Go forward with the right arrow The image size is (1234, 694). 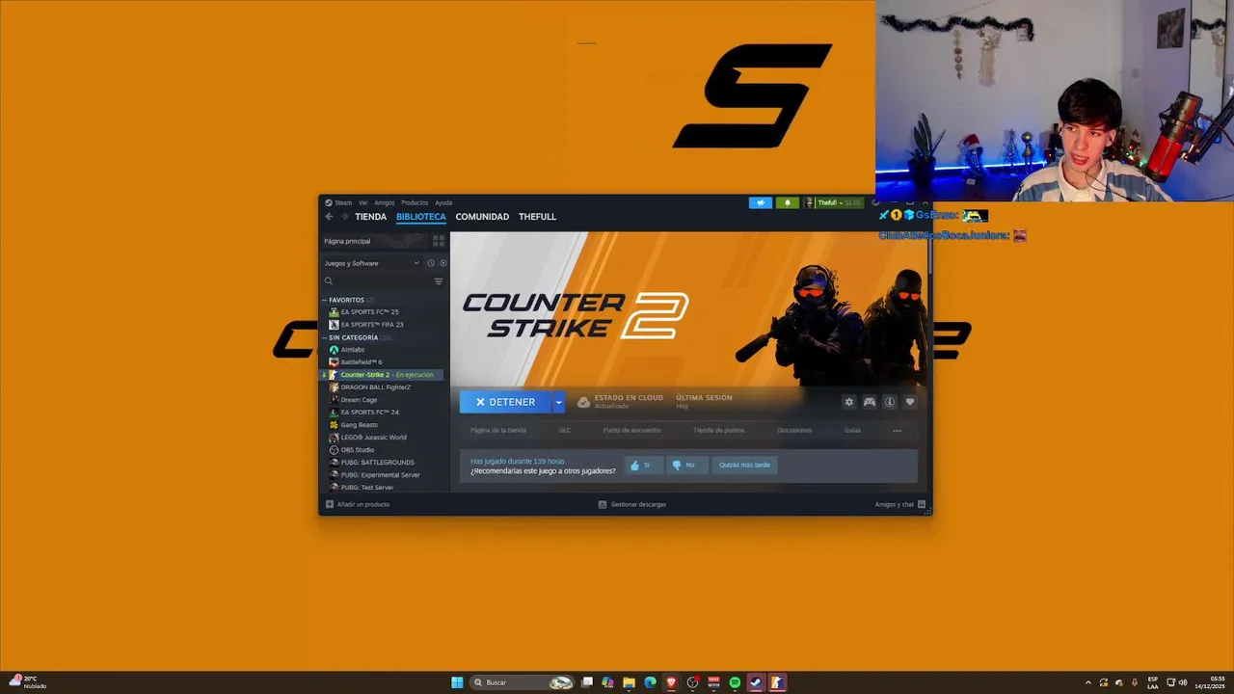343,217
